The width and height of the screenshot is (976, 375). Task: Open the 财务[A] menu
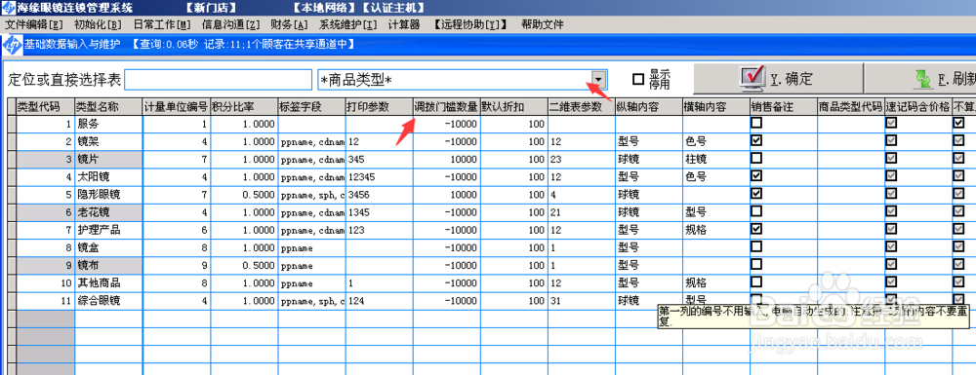[x=290, y=24]
